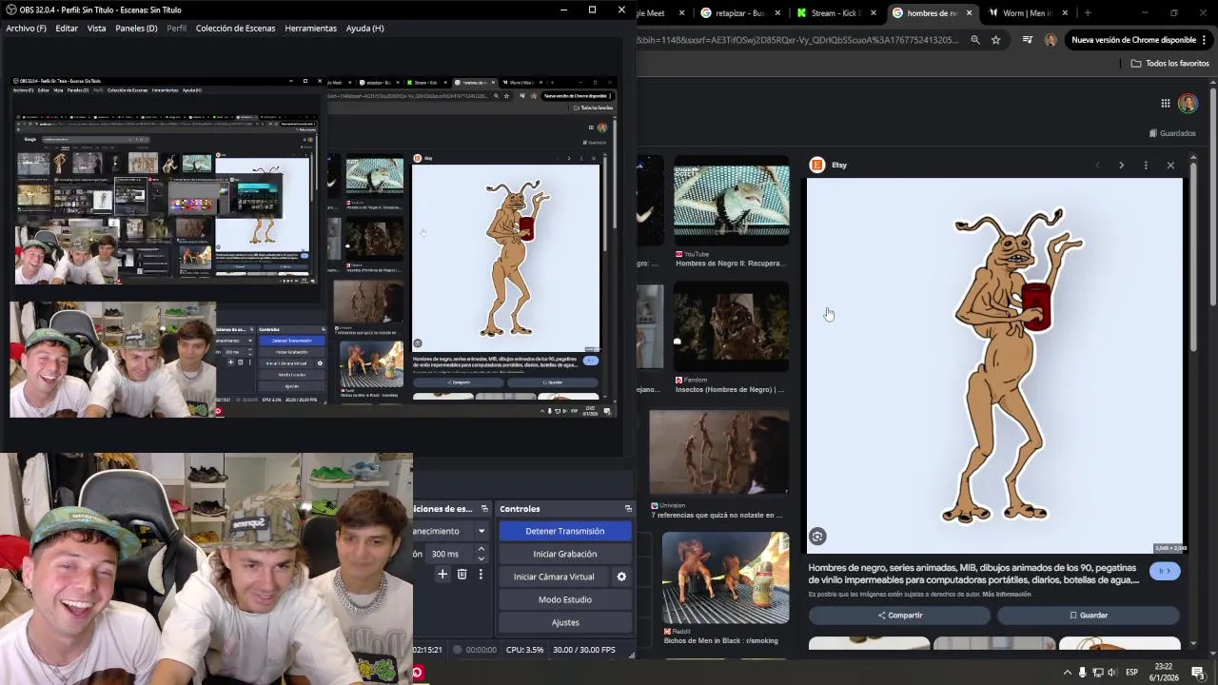Open virtual camera settings gear
This screenshot has width=1218, height=685.
(x=621, y=577)
